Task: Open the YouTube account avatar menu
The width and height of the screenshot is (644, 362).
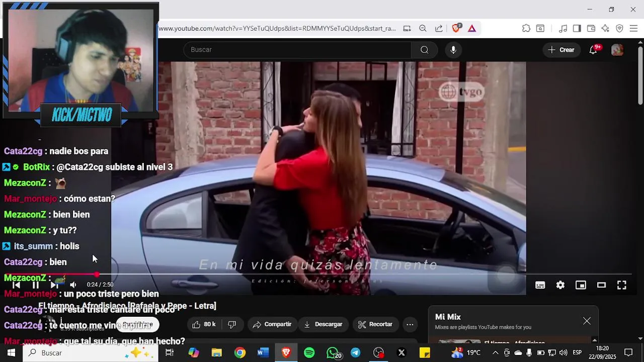Action: click(617, 50)
